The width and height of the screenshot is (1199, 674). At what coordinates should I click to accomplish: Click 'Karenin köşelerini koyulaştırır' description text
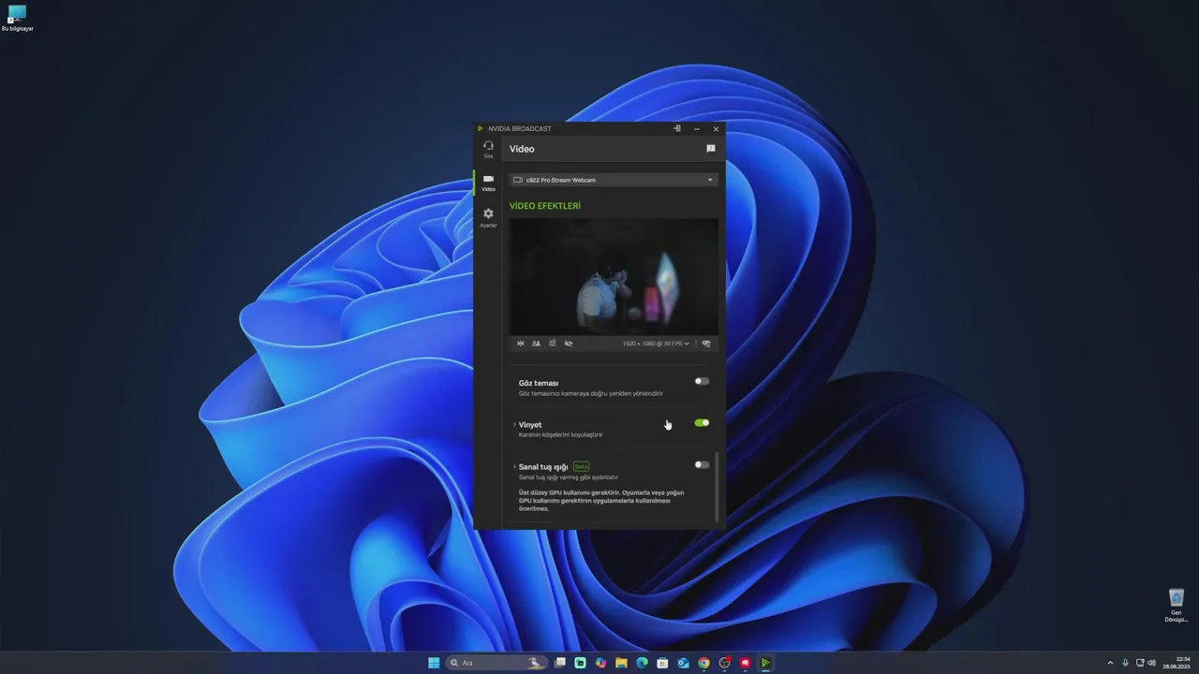[x=561, y=434]
